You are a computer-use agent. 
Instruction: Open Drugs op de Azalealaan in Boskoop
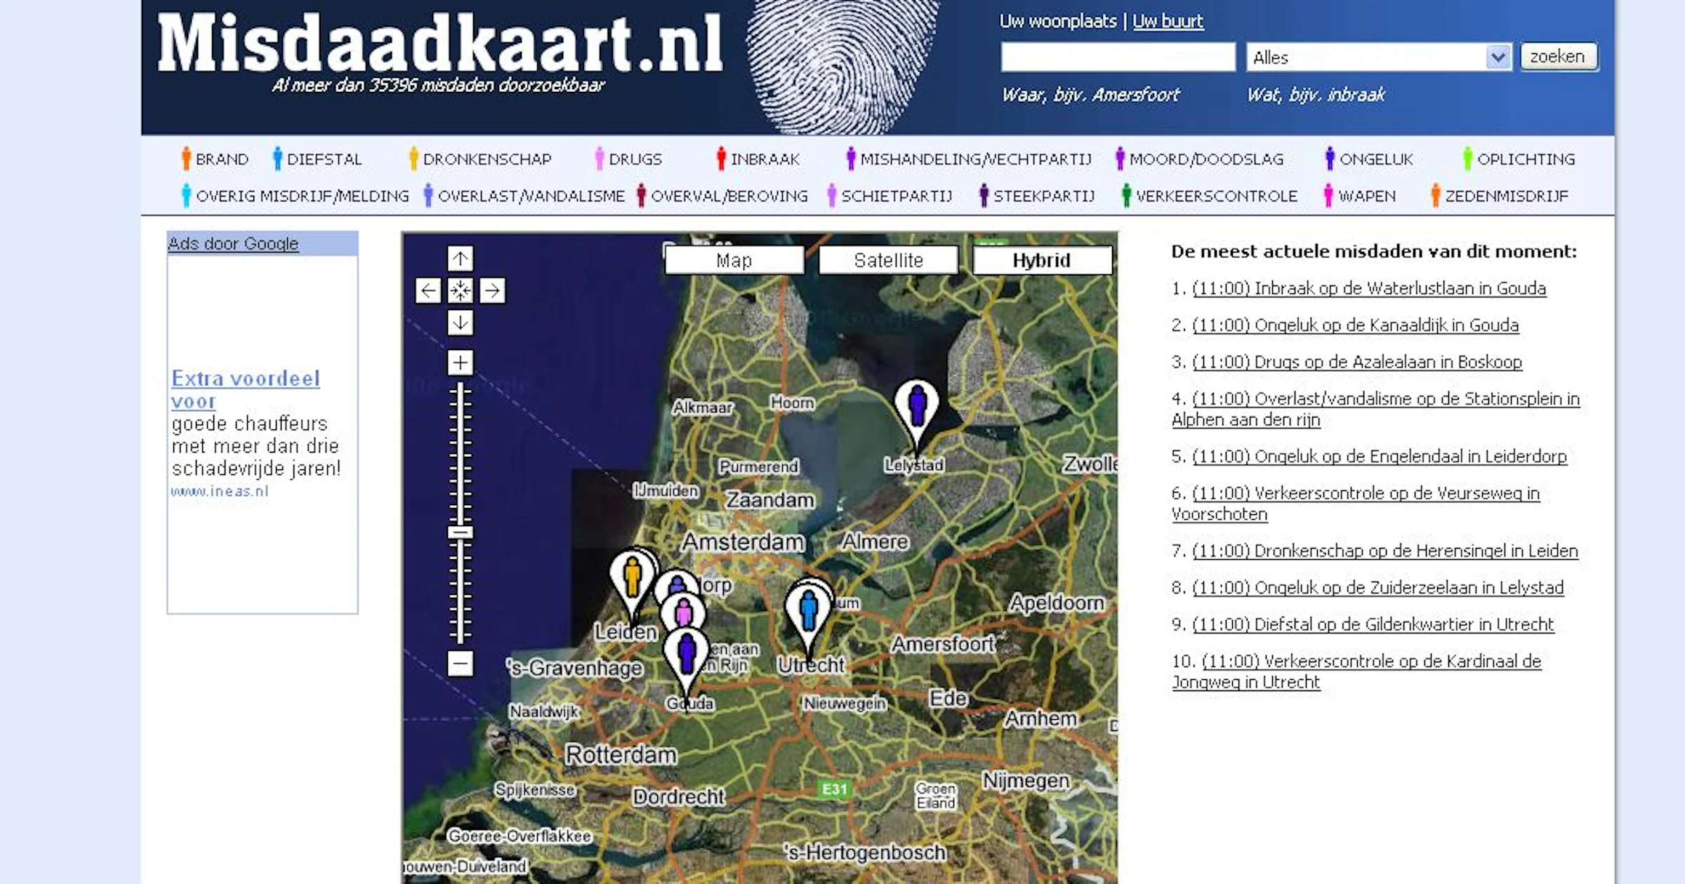[x=1357, y=362]
